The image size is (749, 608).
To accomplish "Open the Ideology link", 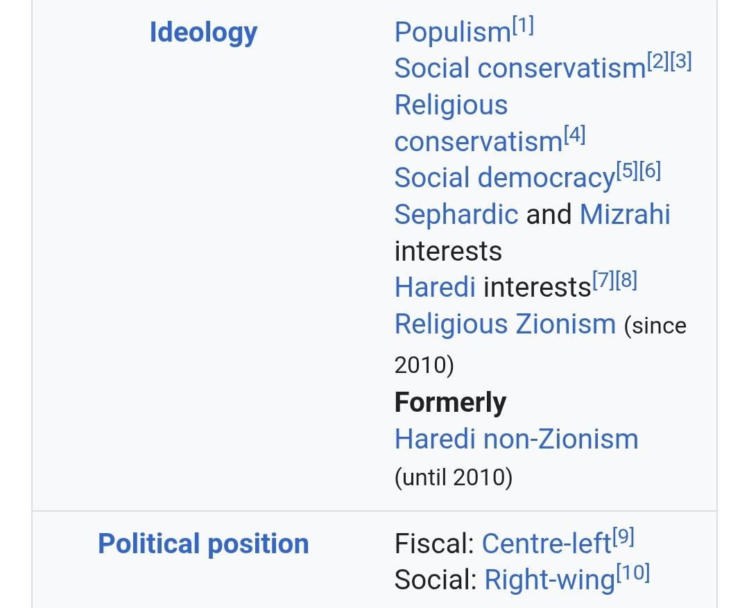I will (x=203, y=32).
